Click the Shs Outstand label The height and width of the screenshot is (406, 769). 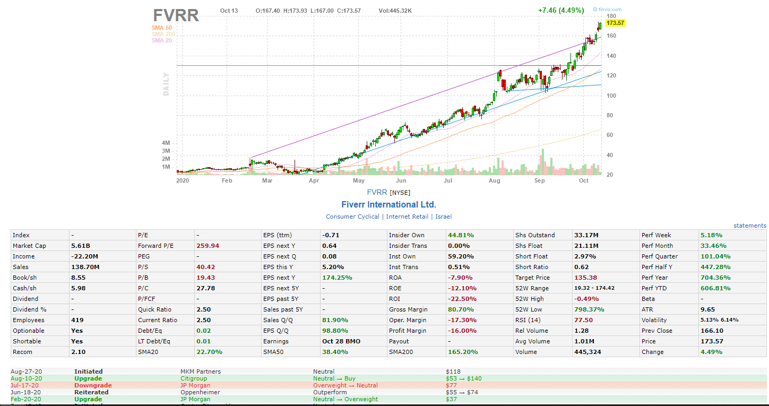535,235
